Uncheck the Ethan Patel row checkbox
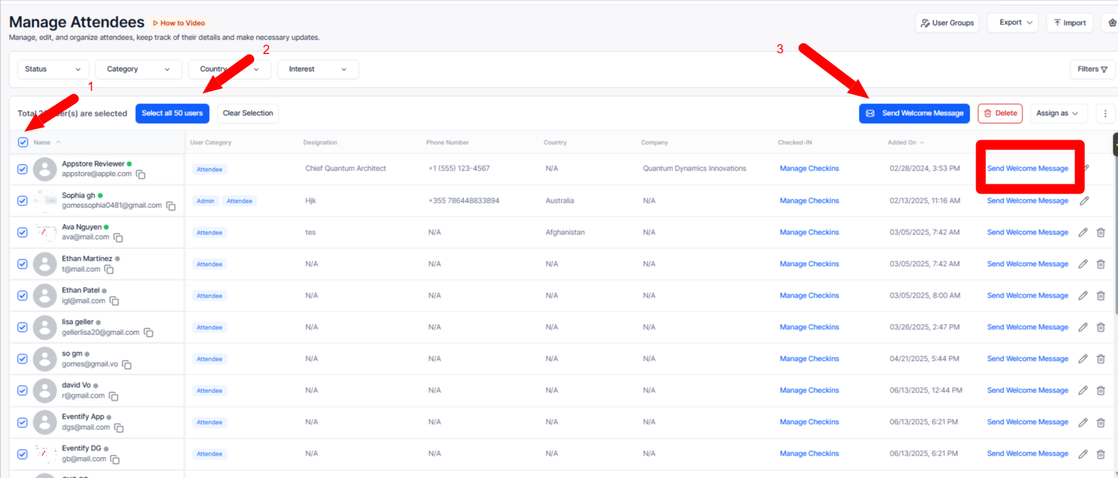Screen dimensions: 1118x478 point(22,296)
